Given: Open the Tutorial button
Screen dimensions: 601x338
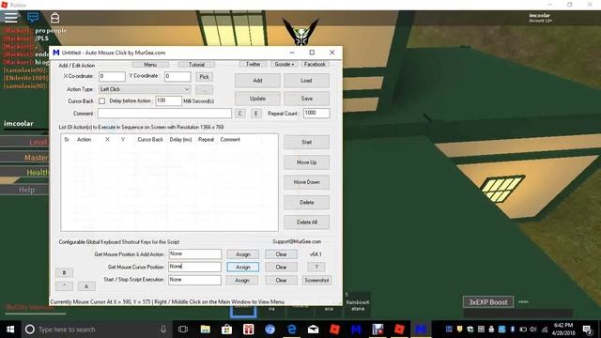Looking at the screenshot, I should coord(196,65).
